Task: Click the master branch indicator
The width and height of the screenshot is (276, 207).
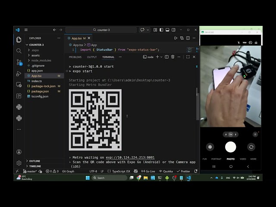Action: pyautogui.click(x=30, y=171)
